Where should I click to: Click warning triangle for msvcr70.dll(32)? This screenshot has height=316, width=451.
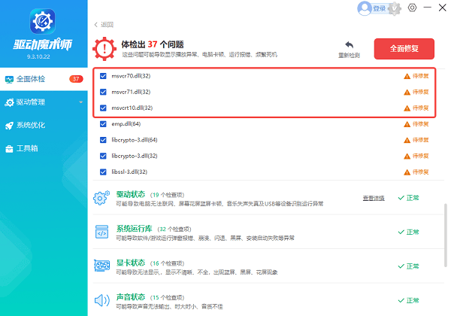[x=407, y=76]
